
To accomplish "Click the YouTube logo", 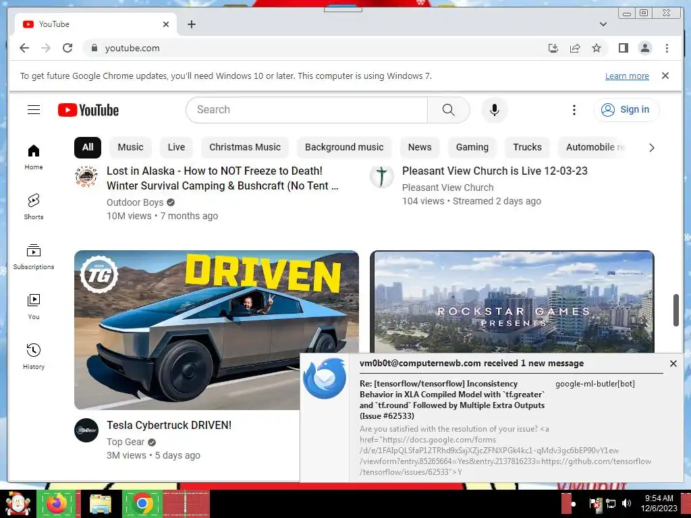I will coord(88,110).
